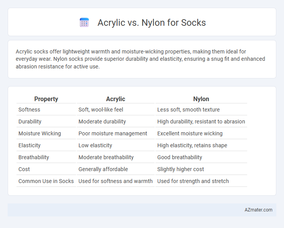Click 'High durability, resistant to abrasion' cell
284x228 pixels.
pos(201,121)
